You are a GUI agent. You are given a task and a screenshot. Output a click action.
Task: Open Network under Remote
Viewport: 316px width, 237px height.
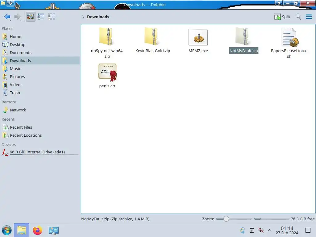(x=40, y=110)
